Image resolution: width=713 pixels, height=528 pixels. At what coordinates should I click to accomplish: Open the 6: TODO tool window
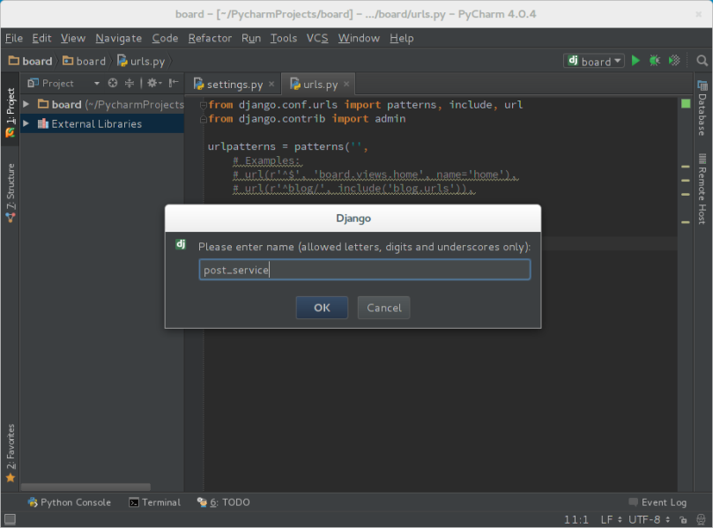223,502
